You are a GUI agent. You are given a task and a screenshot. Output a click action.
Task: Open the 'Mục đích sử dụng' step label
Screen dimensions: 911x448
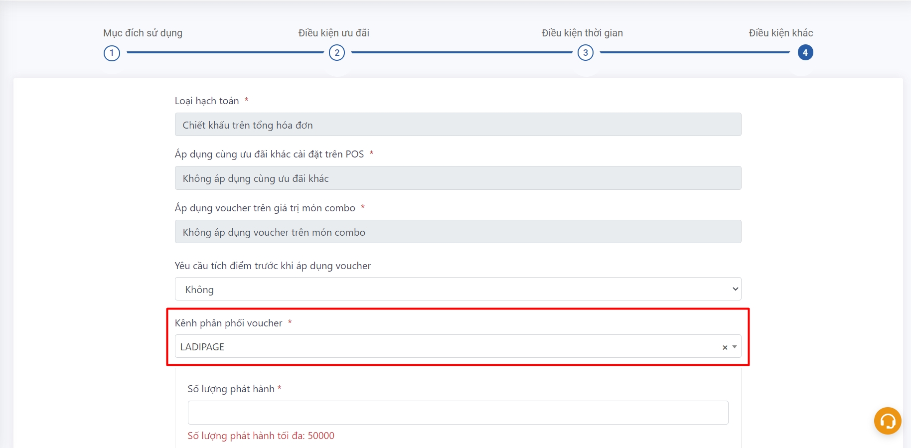143,33
